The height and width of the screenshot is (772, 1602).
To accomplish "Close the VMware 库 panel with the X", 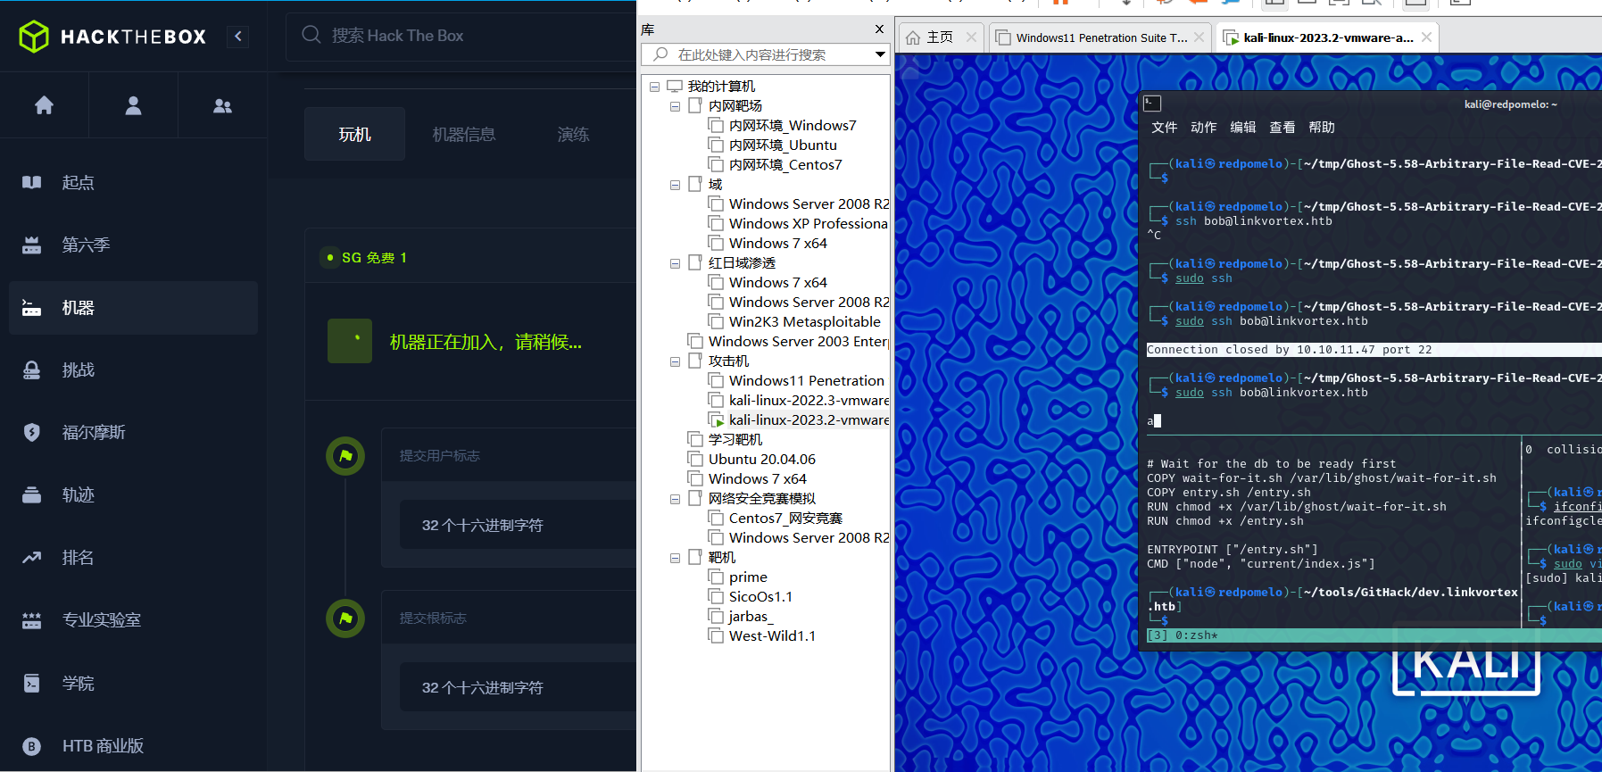I will tap(879, 29).
